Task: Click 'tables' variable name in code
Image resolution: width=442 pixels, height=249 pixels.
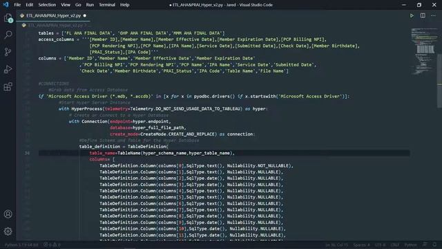Action: (46, 33)
